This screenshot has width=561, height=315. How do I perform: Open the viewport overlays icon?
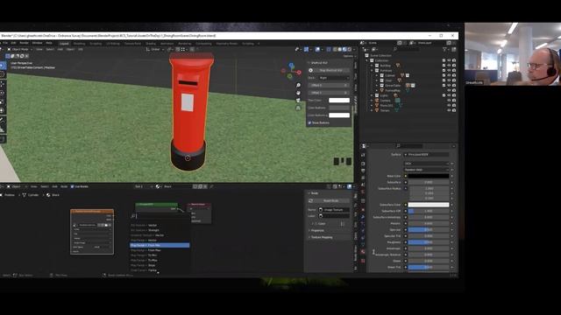[x=317, y=49]
